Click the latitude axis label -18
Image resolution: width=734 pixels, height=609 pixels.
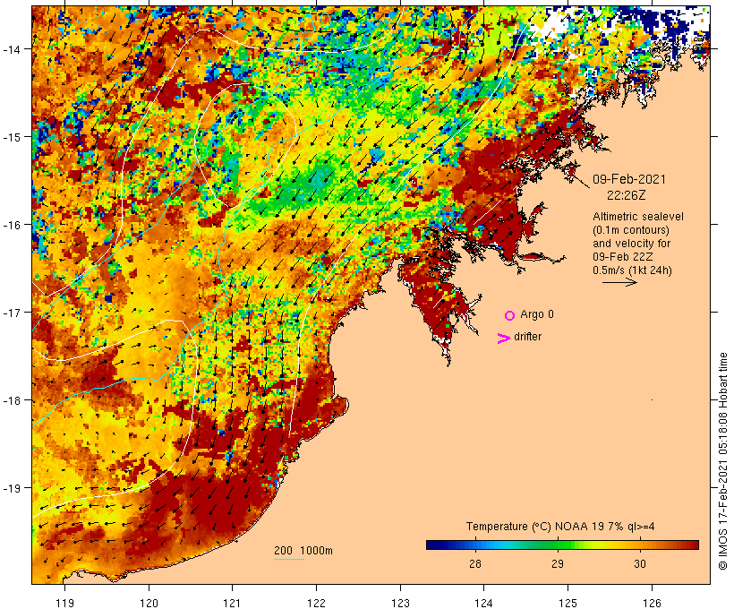coord(12,400)
